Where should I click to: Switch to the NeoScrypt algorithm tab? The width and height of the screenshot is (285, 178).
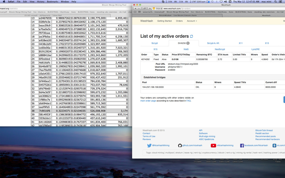point(220,49)
